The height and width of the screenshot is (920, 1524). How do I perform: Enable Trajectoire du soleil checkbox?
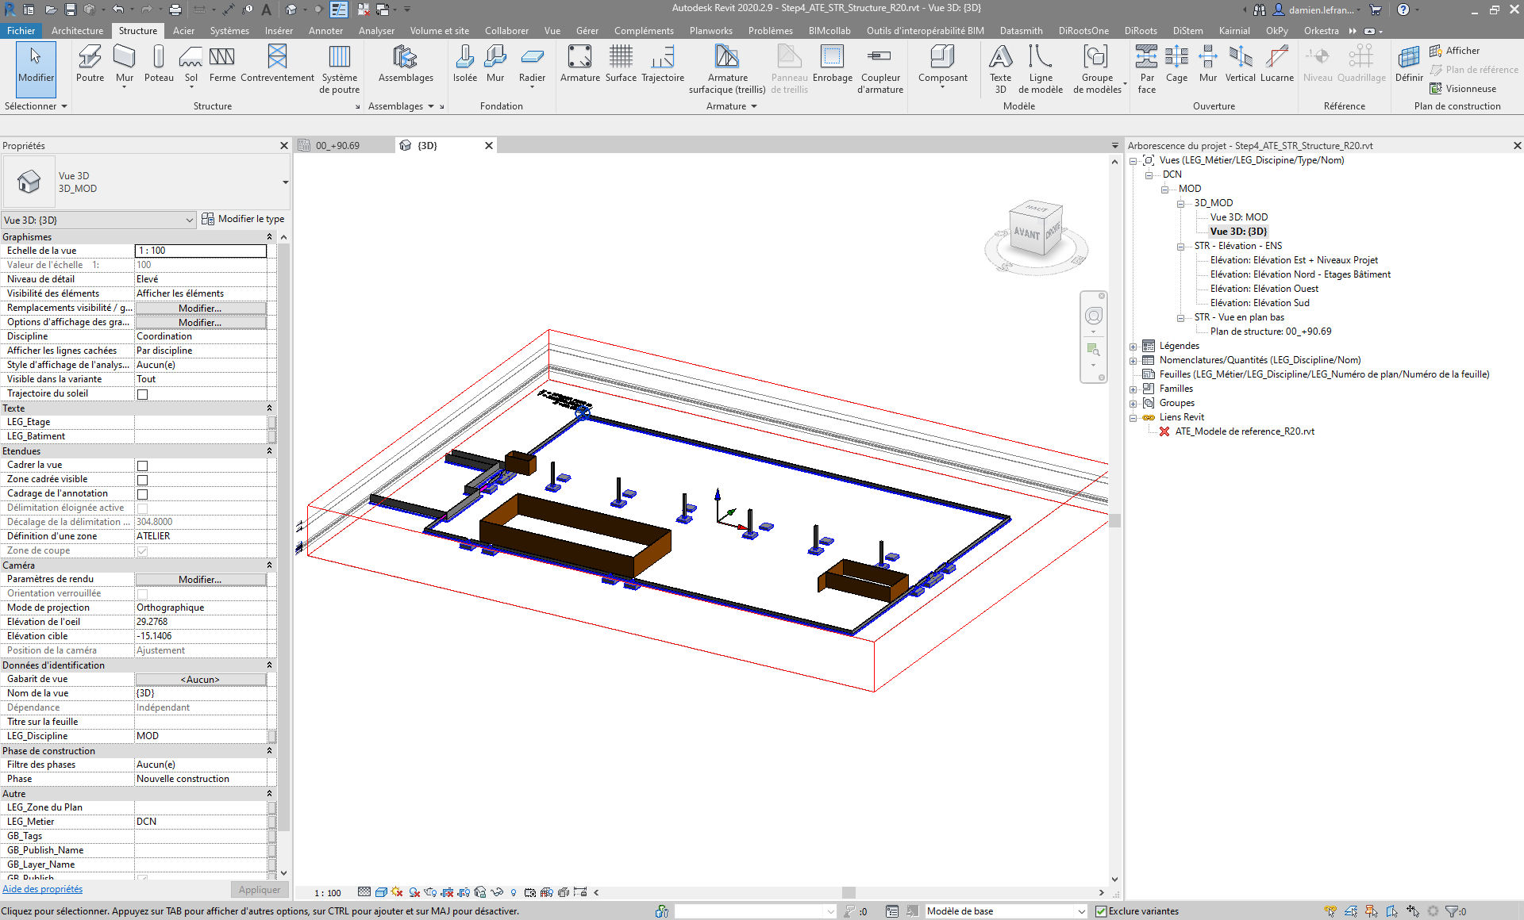pyautogui.click(x=143, y=394)
